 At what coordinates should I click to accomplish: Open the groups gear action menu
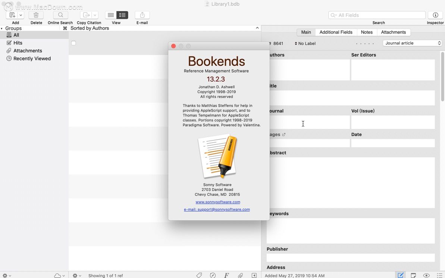(6, 275)
